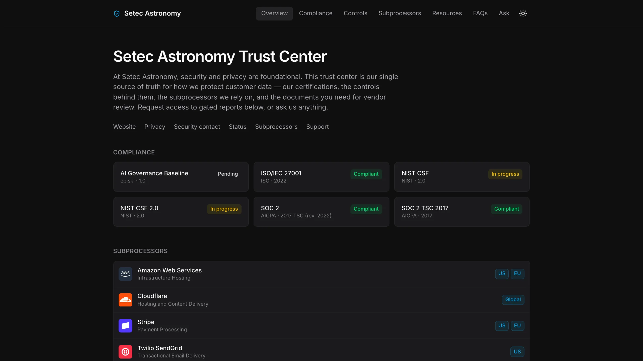Screen dimensions: 643x361
Task: Select the Cloudflare Hosting and Content Delivery text
Action: (x=173, y=304)
